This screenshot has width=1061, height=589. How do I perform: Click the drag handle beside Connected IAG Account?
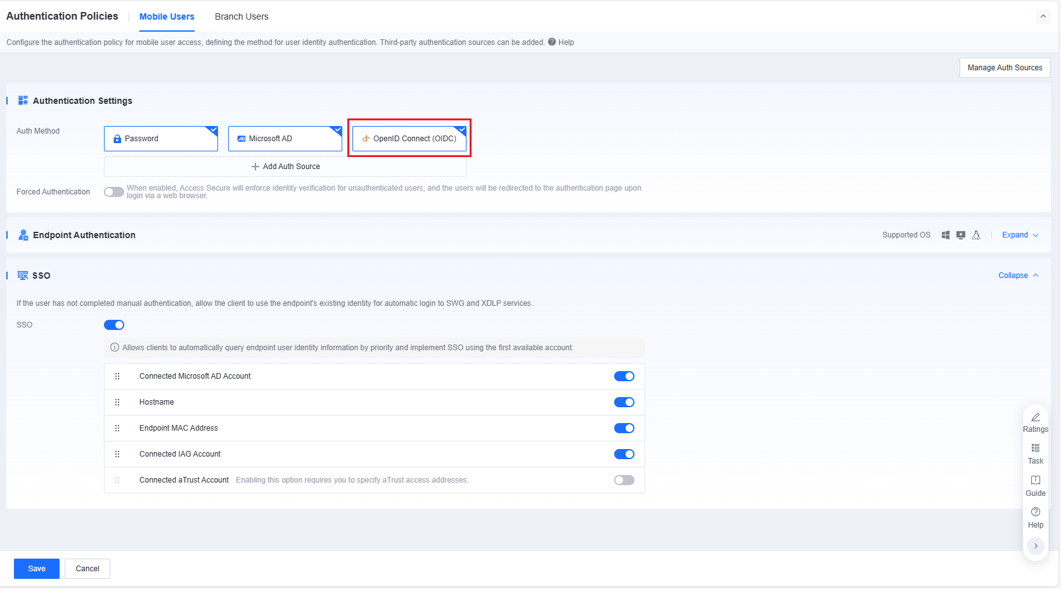pos(117,454)
